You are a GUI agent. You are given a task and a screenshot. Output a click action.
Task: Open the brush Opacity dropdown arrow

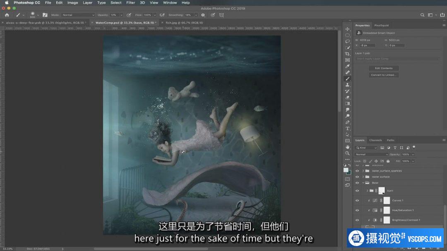click(121, 15)
